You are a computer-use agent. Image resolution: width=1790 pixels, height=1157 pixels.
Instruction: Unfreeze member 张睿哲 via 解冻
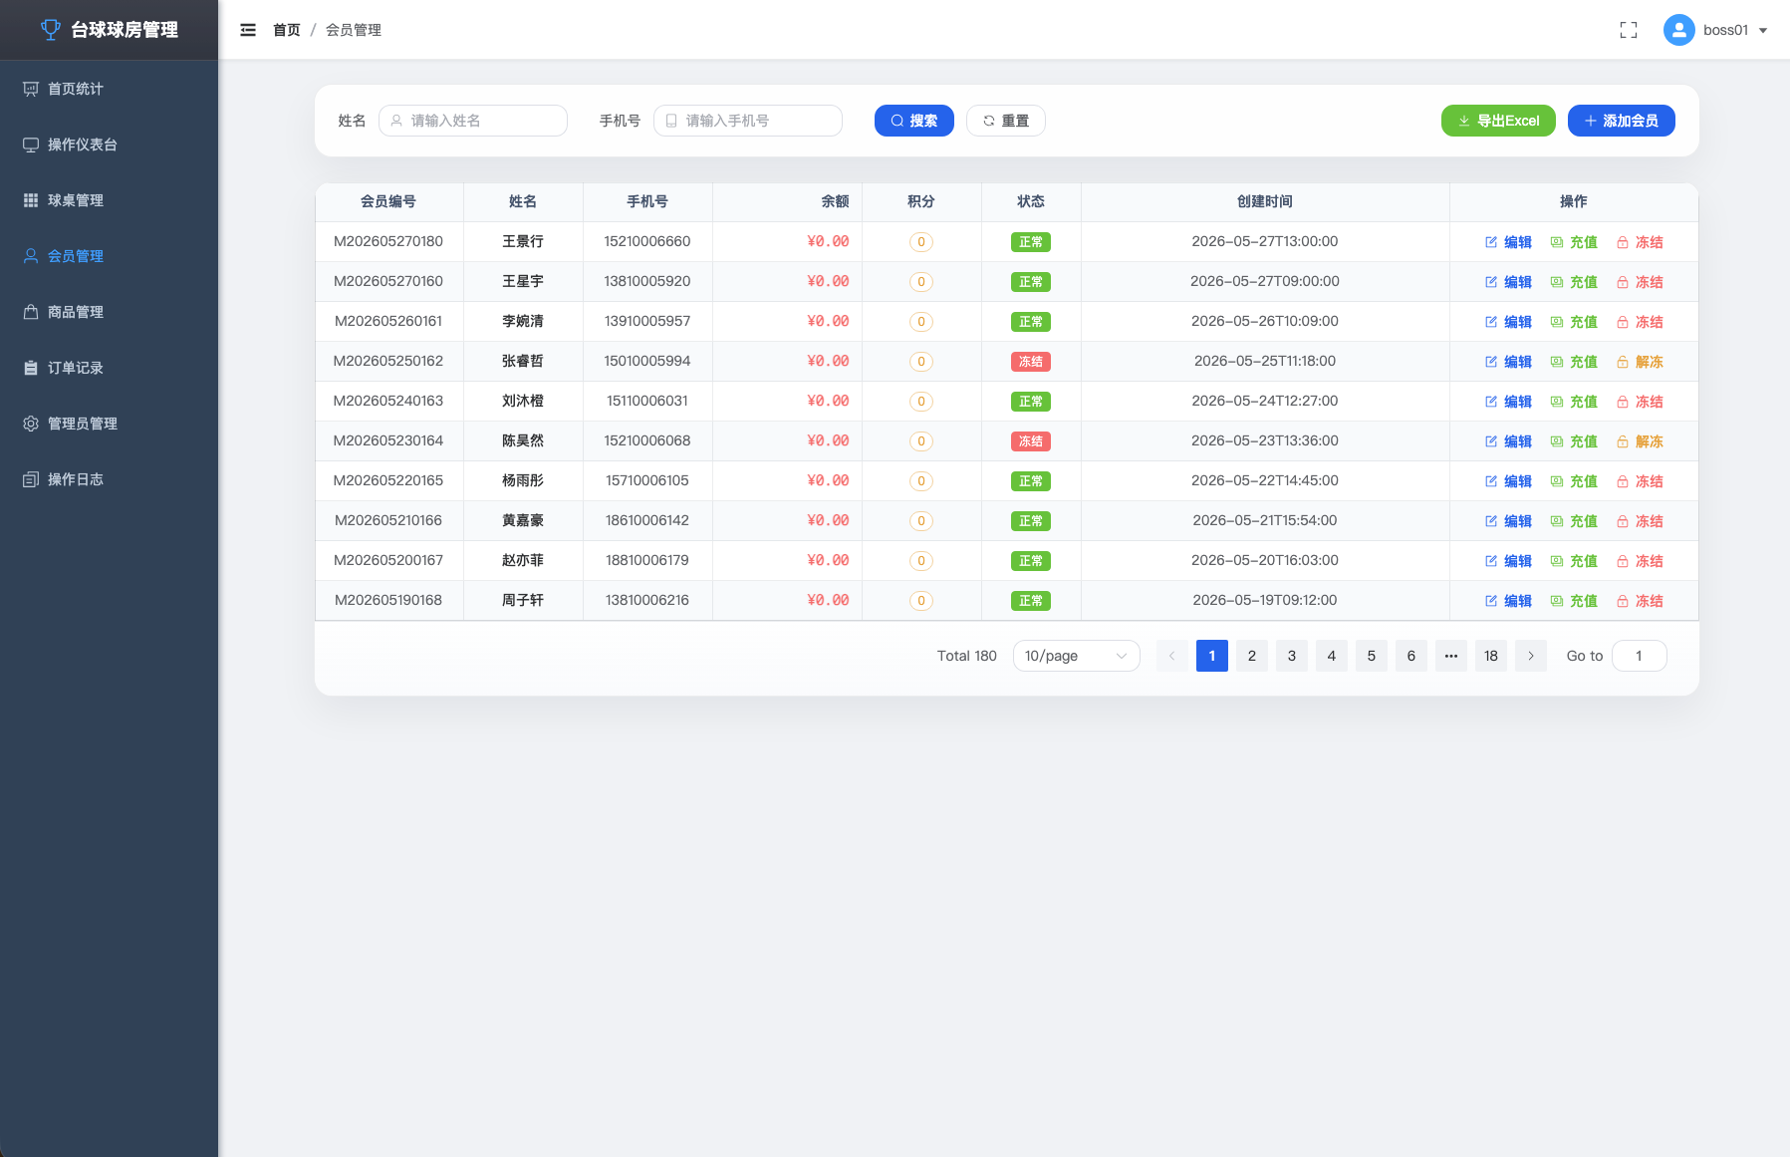(x=1640, y=362)
